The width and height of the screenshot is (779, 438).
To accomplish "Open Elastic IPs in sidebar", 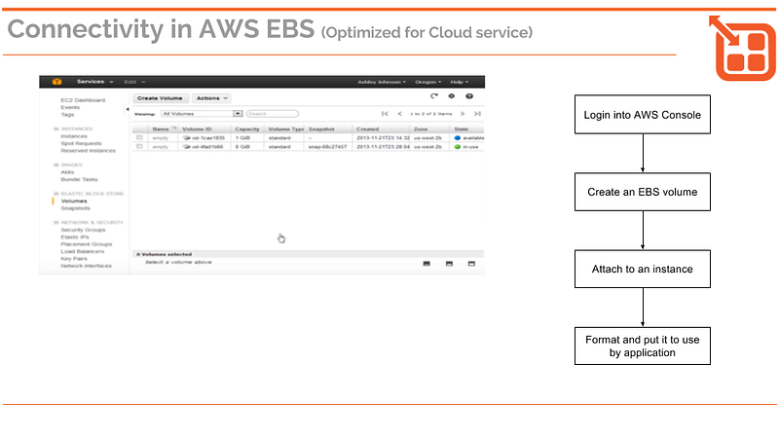I will tap(75, 237).
